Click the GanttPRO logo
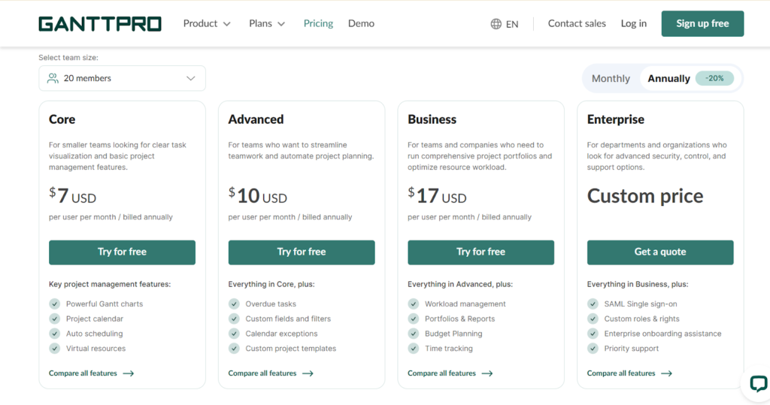The image size is (770, 405). pyautogui.click(x=100, y=23)
